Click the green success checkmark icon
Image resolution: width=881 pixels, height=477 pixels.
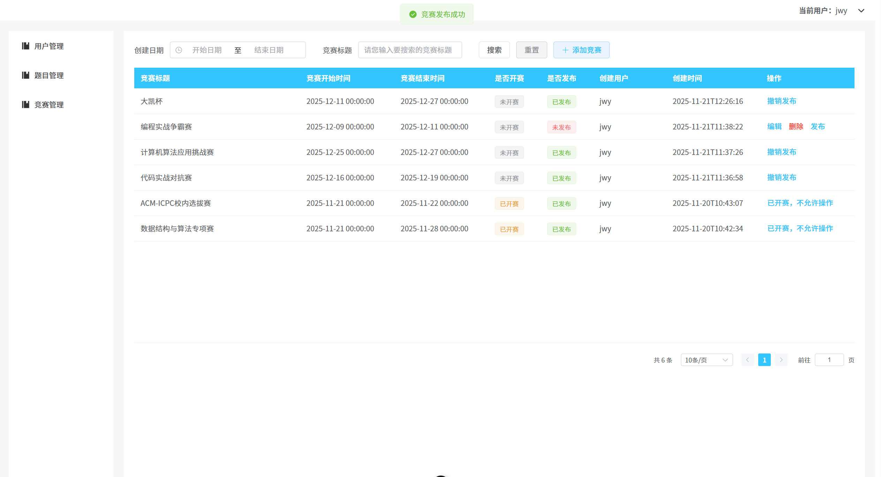pos(413,14)
